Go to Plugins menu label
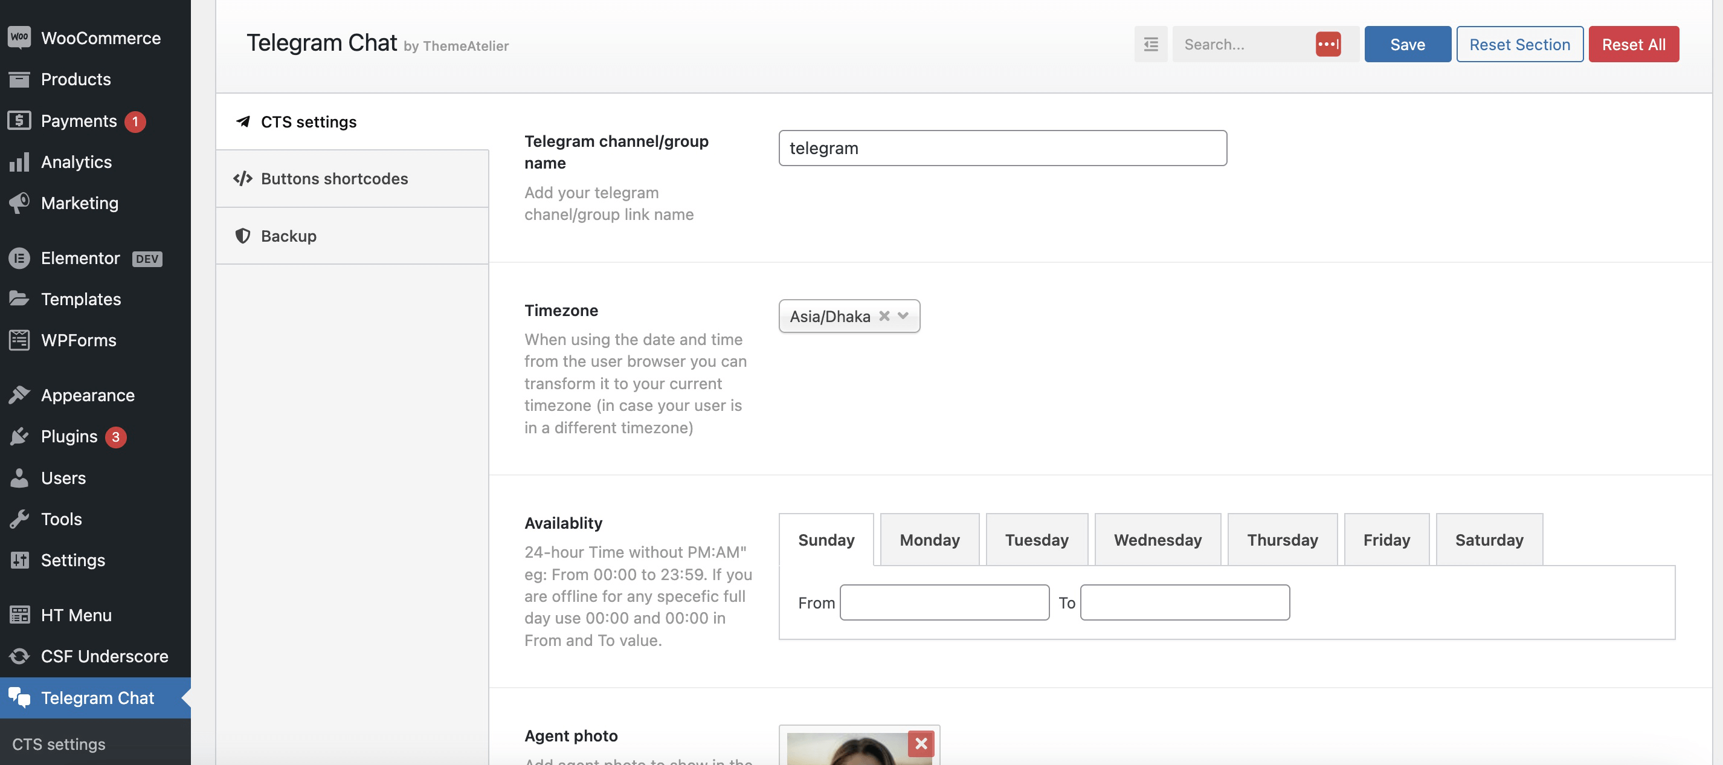Image resolution: width=1723 pixels, height=765 pixels. pos(69,436)
